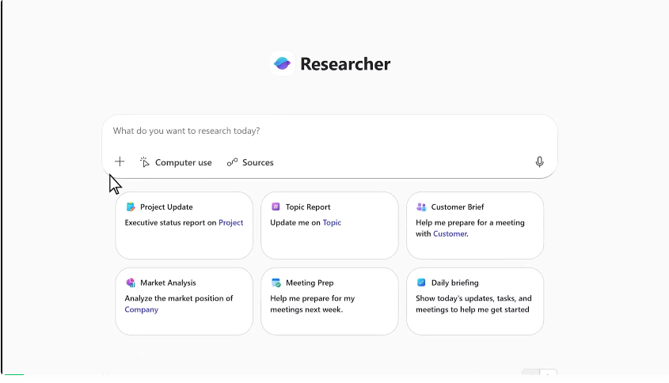
Task: Click the Researcher logo icon
Action: click(x=282, y=64)
